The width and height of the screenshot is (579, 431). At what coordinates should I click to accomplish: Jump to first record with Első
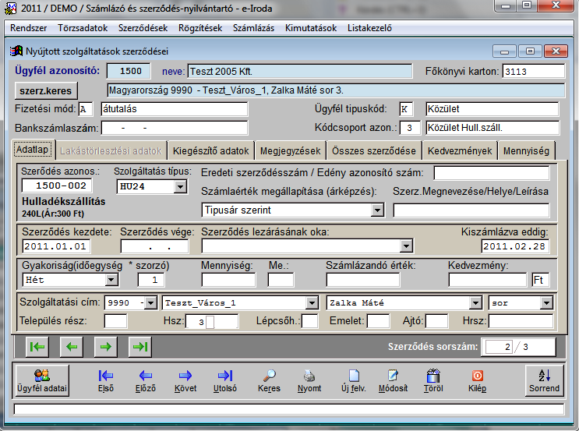pos(106,380)
